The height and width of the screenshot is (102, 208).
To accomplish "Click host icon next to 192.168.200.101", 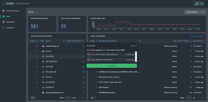I will 43,62.
